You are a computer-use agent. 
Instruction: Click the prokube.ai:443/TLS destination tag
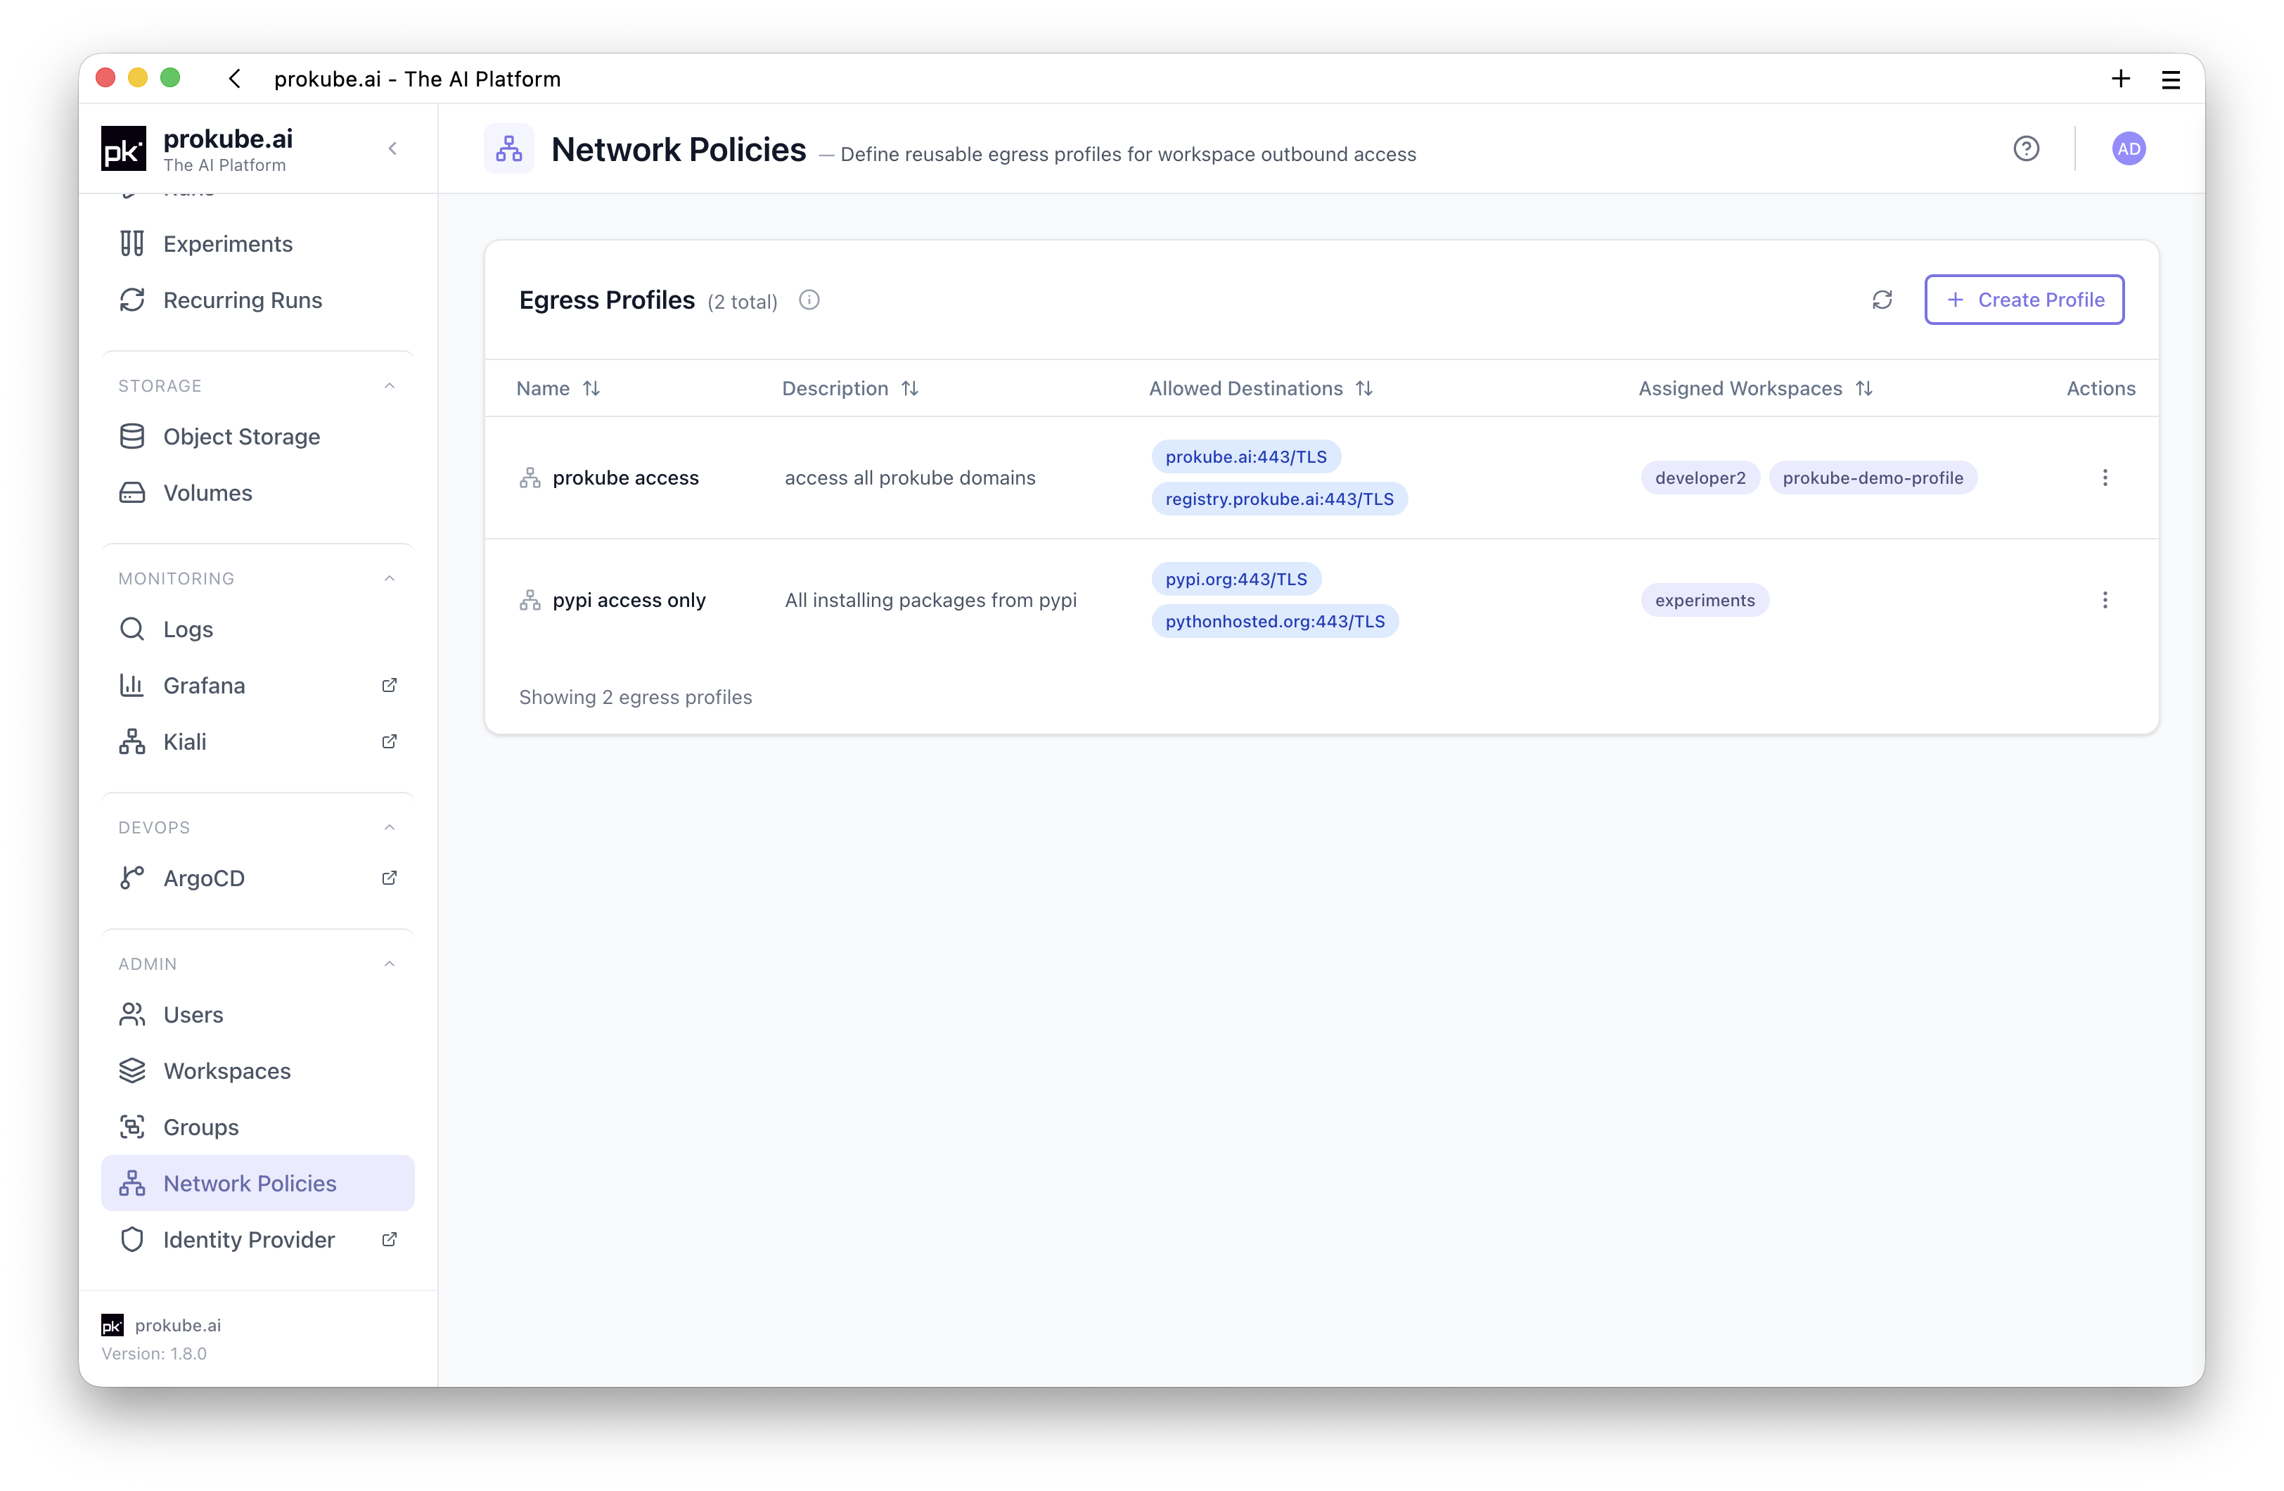click(1245, 457)
